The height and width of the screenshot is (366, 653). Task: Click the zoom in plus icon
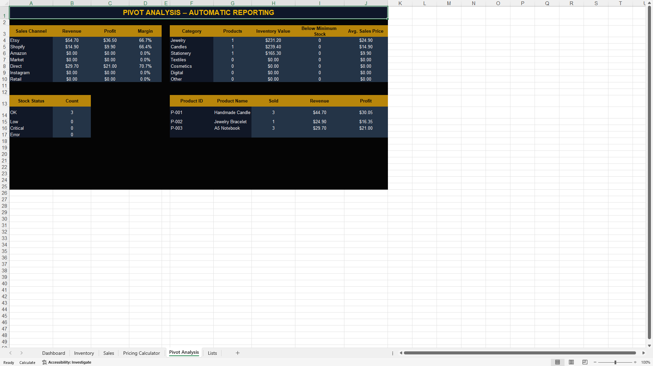coord(635,362)
